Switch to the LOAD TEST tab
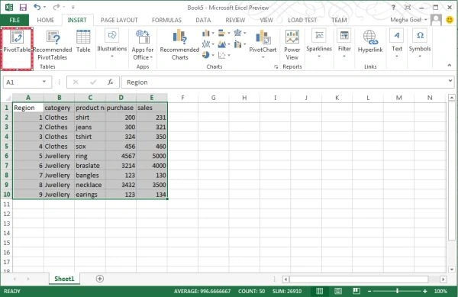Screen dimensions: 458x297 click(302, 20)
